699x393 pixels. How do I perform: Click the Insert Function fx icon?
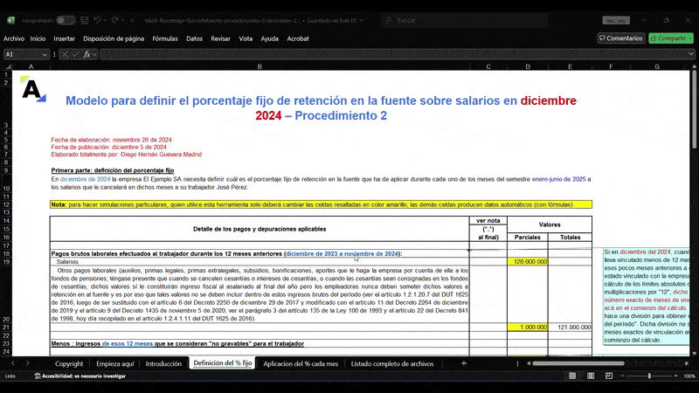[x=87, y=54]
